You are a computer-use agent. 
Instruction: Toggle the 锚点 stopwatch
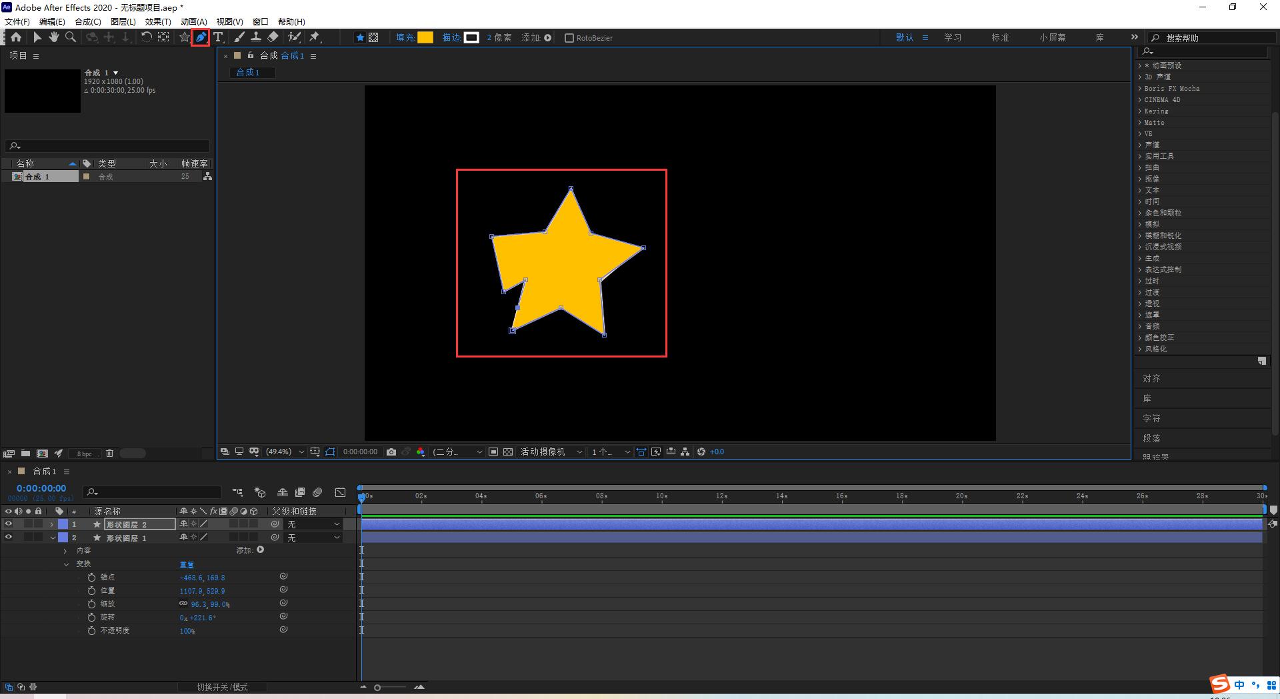[x=92, y=577]
